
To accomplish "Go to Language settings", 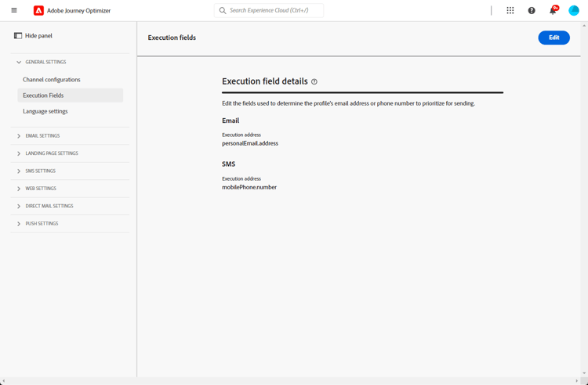I will click(x=45, y=111).
